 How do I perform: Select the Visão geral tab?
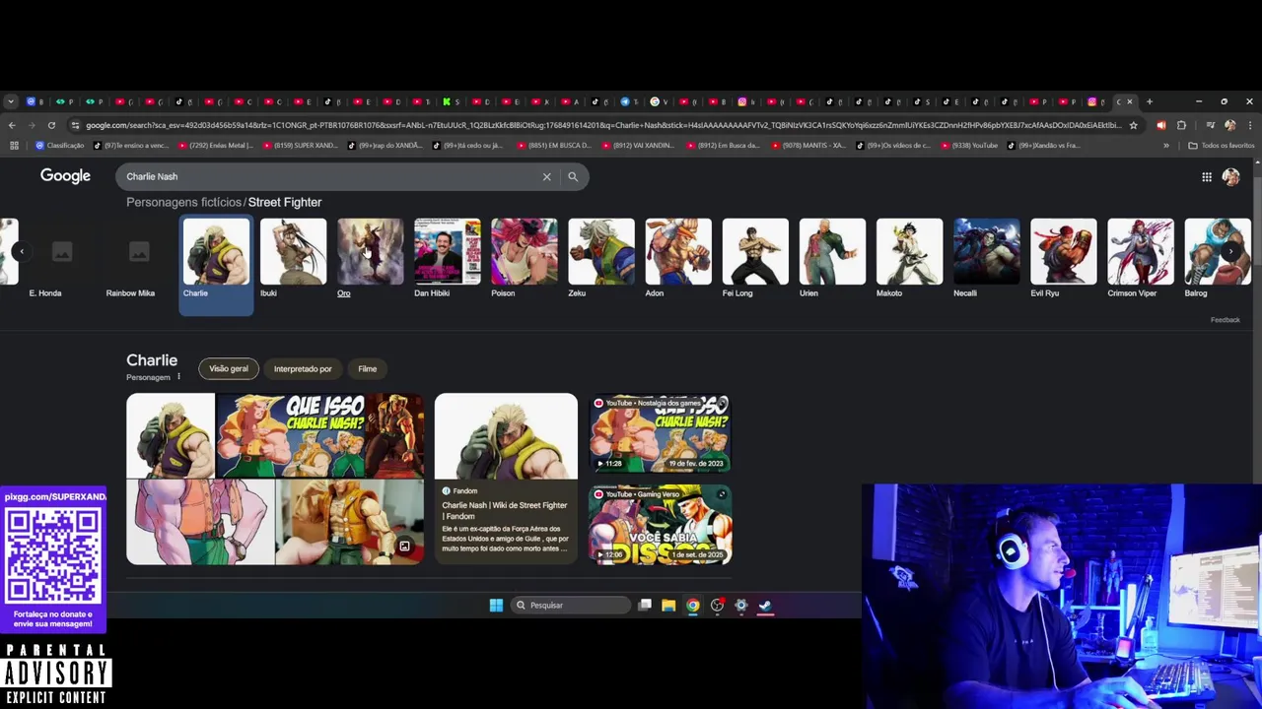(229, 369)
